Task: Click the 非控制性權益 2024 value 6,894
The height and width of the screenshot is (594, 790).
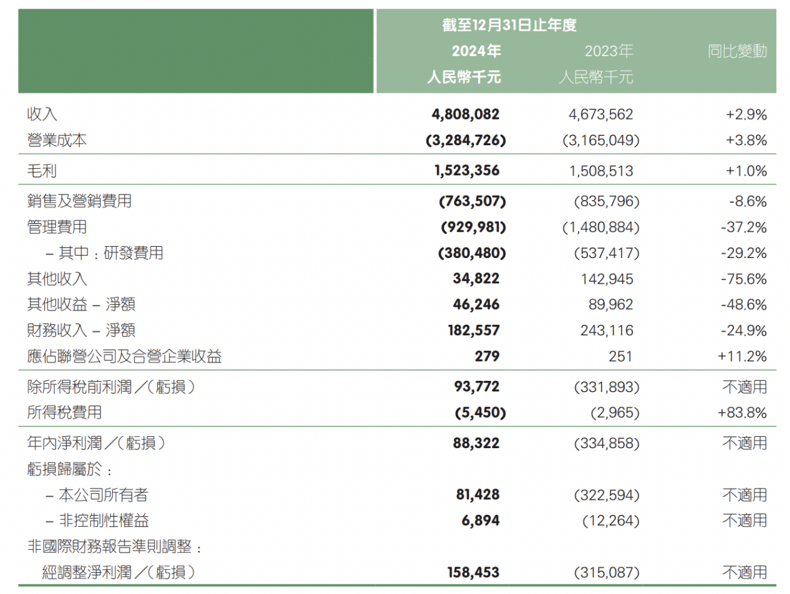Action: coord(480,520)
